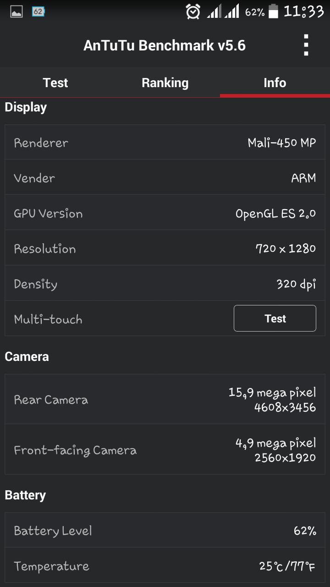Switch to the Ranking tab
This screenshot has height=587, width=330.
(x=165, y=83)
